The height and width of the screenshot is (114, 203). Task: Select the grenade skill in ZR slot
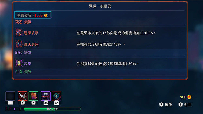tap(57, 96)
